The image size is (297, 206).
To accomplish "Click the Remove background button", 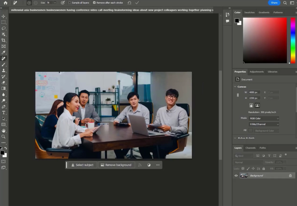I will pyautogui.click(x=116, y=165).
